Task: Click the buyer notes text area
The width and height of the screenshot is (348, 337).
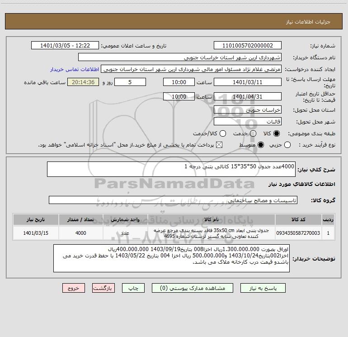Action: click(x=171, y=258)
